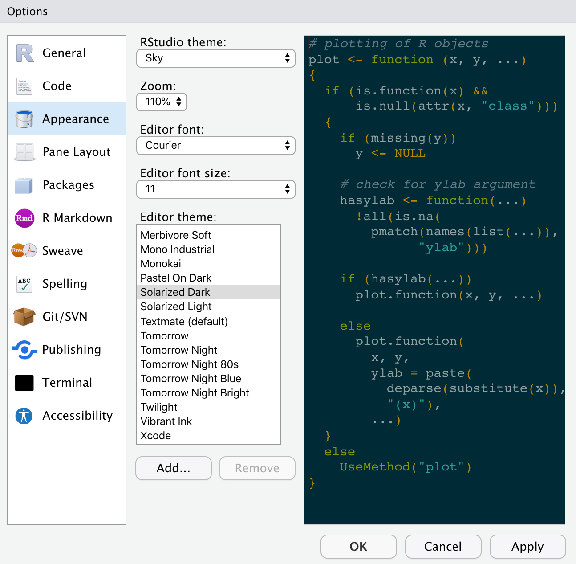This screenshot has height=564, width=576.
Task: Click the Add... theme button
Action: [174, 468]
